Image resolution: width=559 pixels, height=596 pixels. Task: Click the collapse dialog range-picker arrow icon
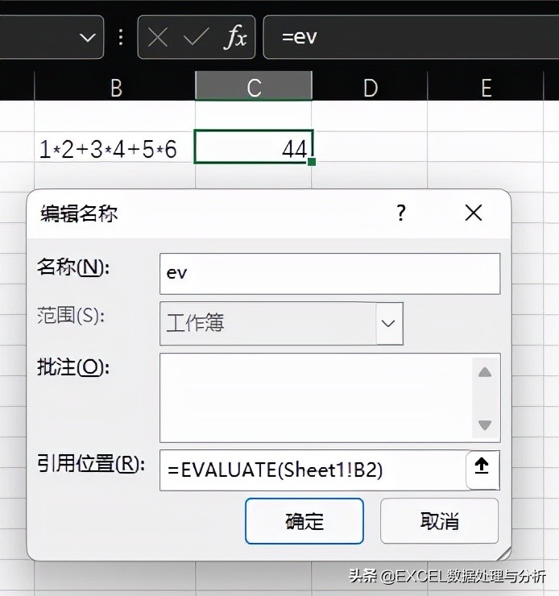click(482, 470)
